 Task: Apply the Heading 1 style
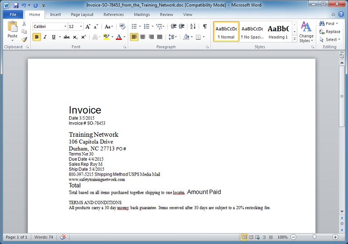[x=278, y=32]
